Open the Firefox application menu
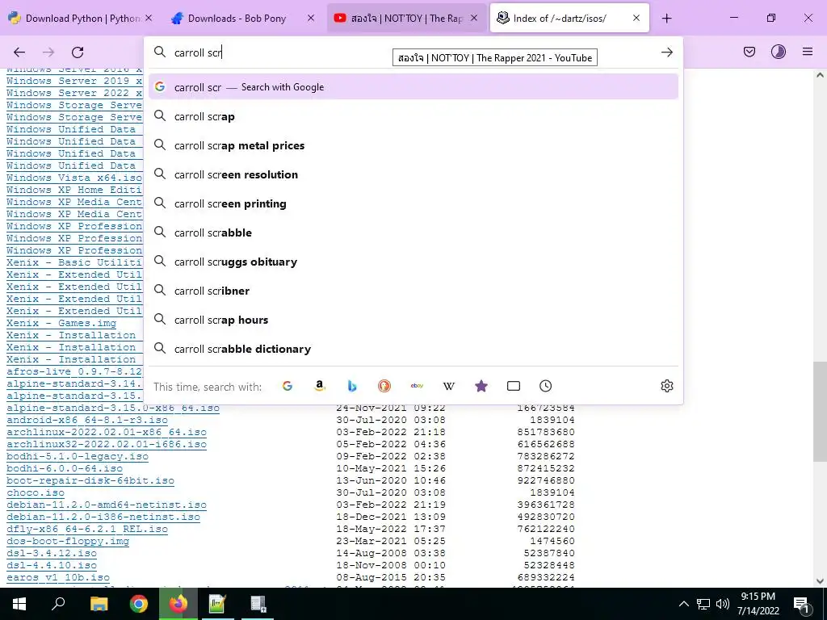 807,52
